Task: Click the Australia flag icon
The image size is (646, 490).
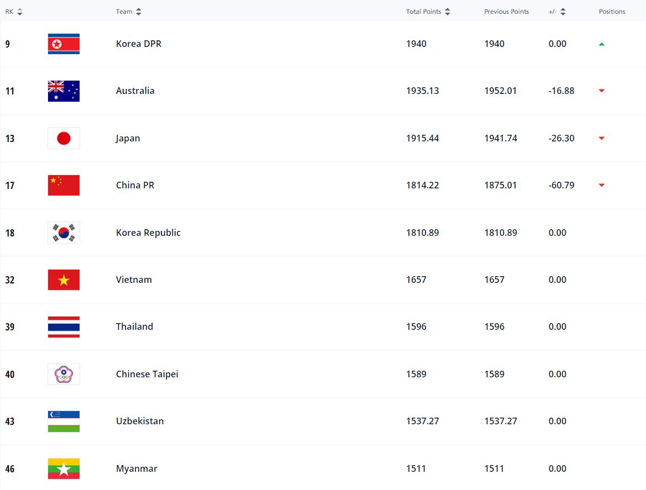Action: [x=64, y=91]
